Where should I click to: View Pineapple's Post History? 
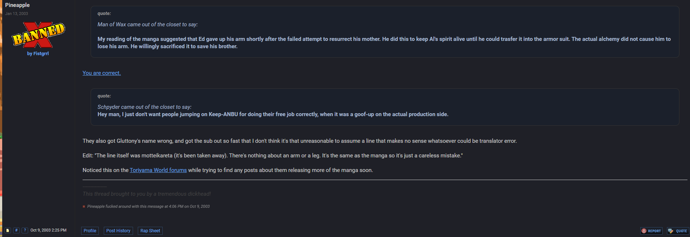coord(118,231)
